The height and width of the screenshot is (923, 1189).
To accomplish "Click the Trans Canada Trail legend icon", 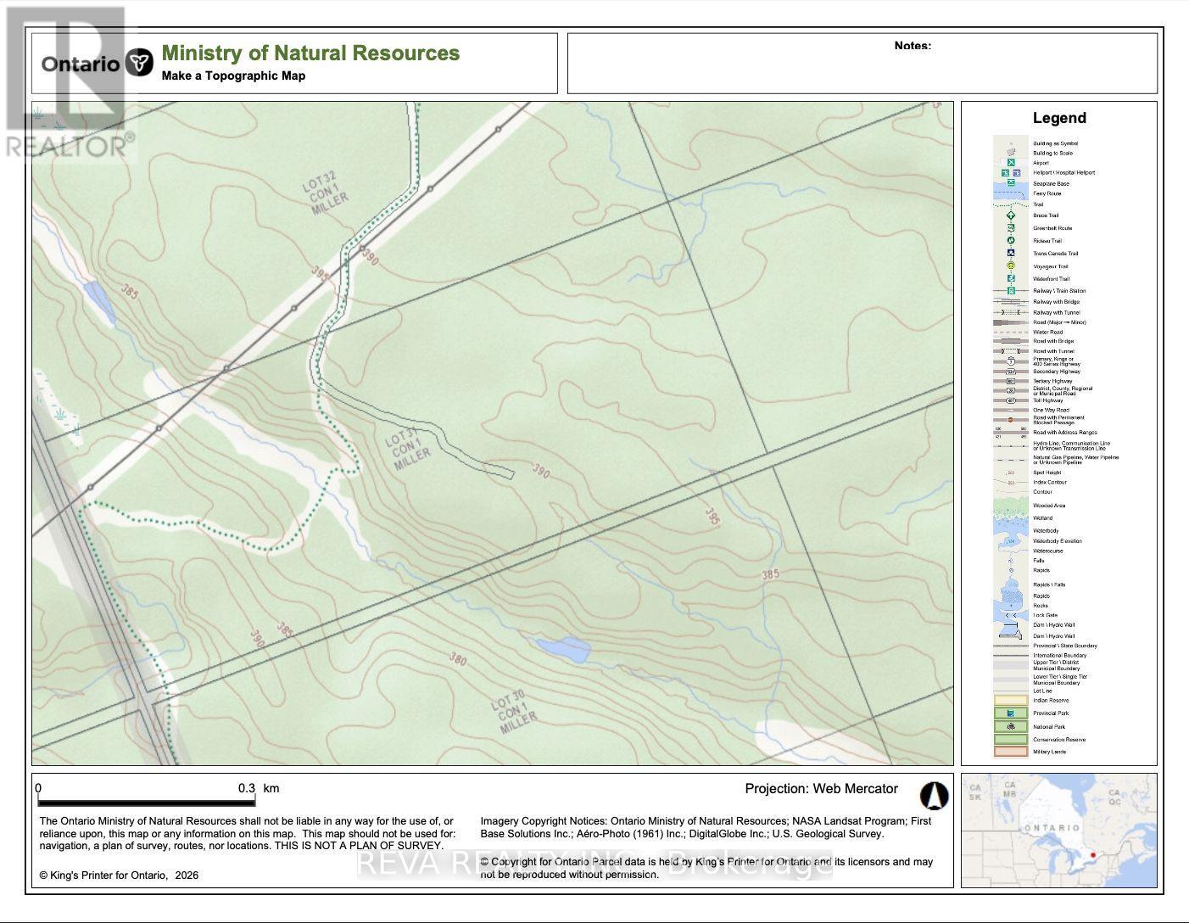I will point(1011,254).
